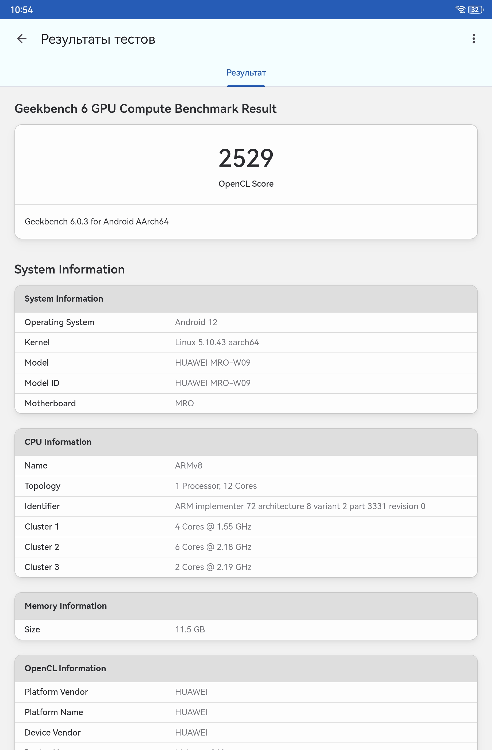The width and height of the screenshot is (492, 750).
Task: Select the Geekbench 6.0.3 version row
Action: point(246,222)
